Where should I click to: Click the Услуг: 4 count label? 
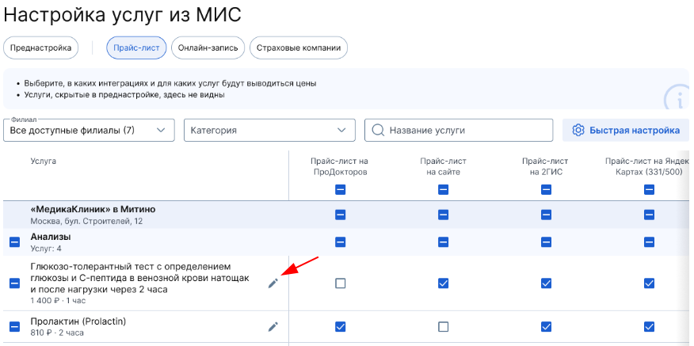coord(46,249)
